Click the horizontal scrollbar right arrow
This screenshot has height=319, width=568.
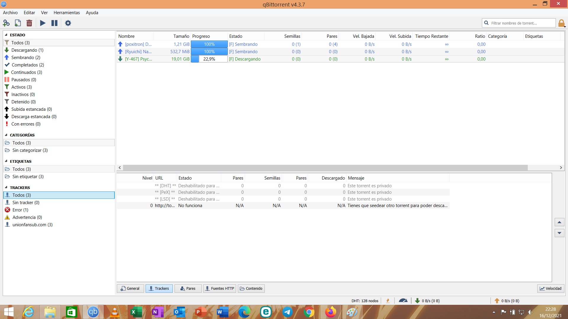click(561, 168)
